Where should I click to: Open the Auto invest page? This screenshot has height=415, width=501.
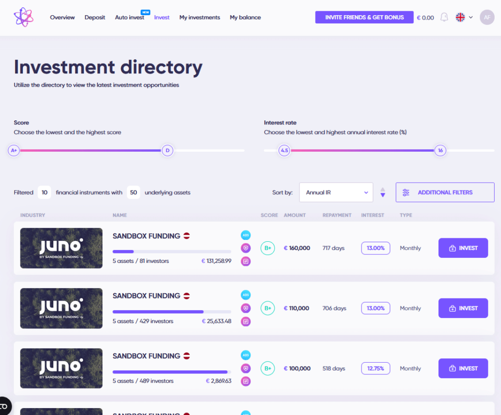(x=129, y=17)
